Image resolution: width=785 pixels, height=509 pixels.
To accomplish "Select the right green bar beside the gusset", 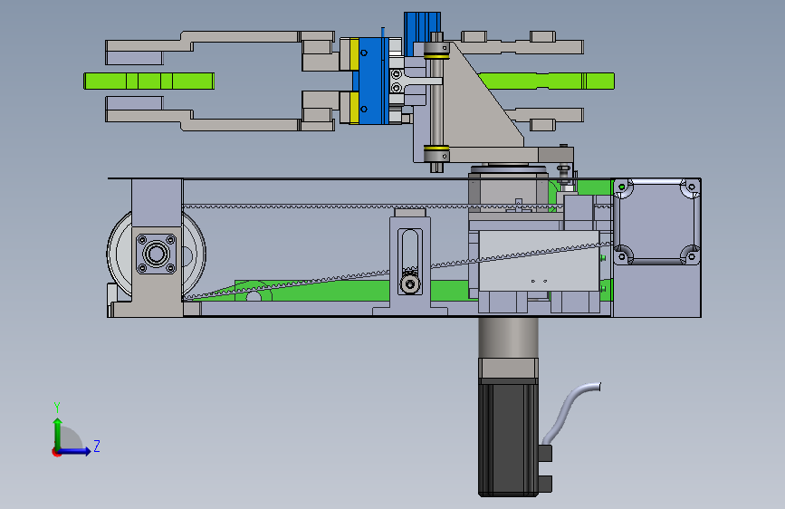I will pos(547,82).
